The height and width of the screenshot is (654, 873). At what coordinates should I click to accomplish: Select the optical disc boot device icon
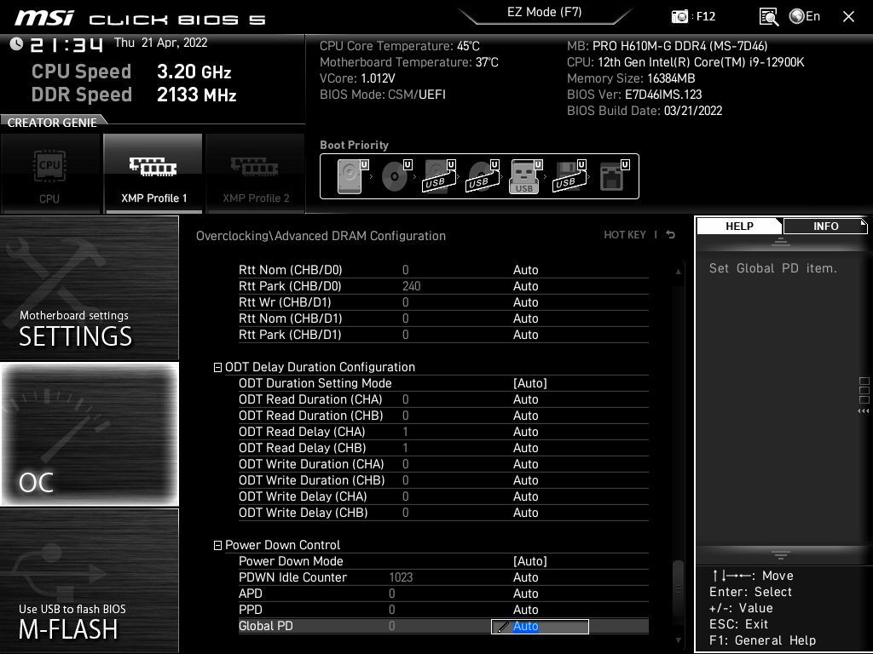[x=396, y=176]
